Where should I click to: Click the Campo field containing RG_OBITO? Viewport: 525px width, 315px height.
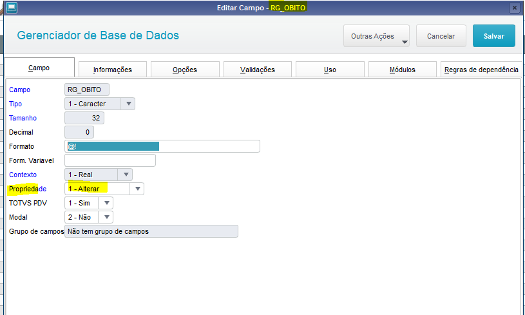coord(87,90)
